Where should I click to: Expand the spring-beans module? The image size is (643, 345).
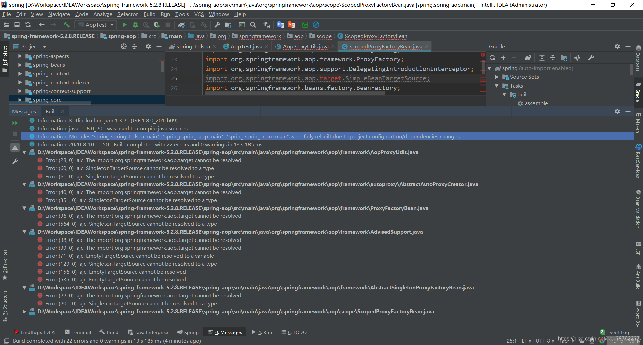point(20,65)
